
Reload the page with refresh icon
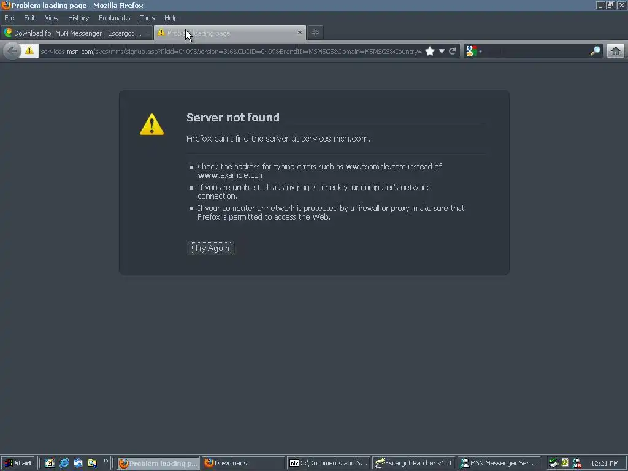tap(452, 51)
